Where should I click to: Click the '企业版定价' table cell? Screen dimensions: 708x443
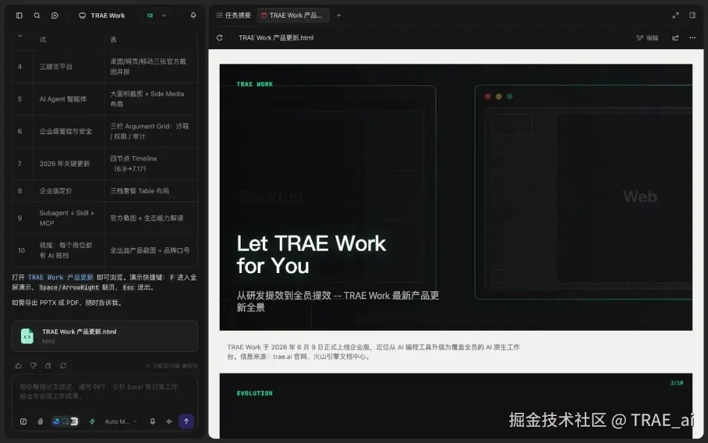69,191
